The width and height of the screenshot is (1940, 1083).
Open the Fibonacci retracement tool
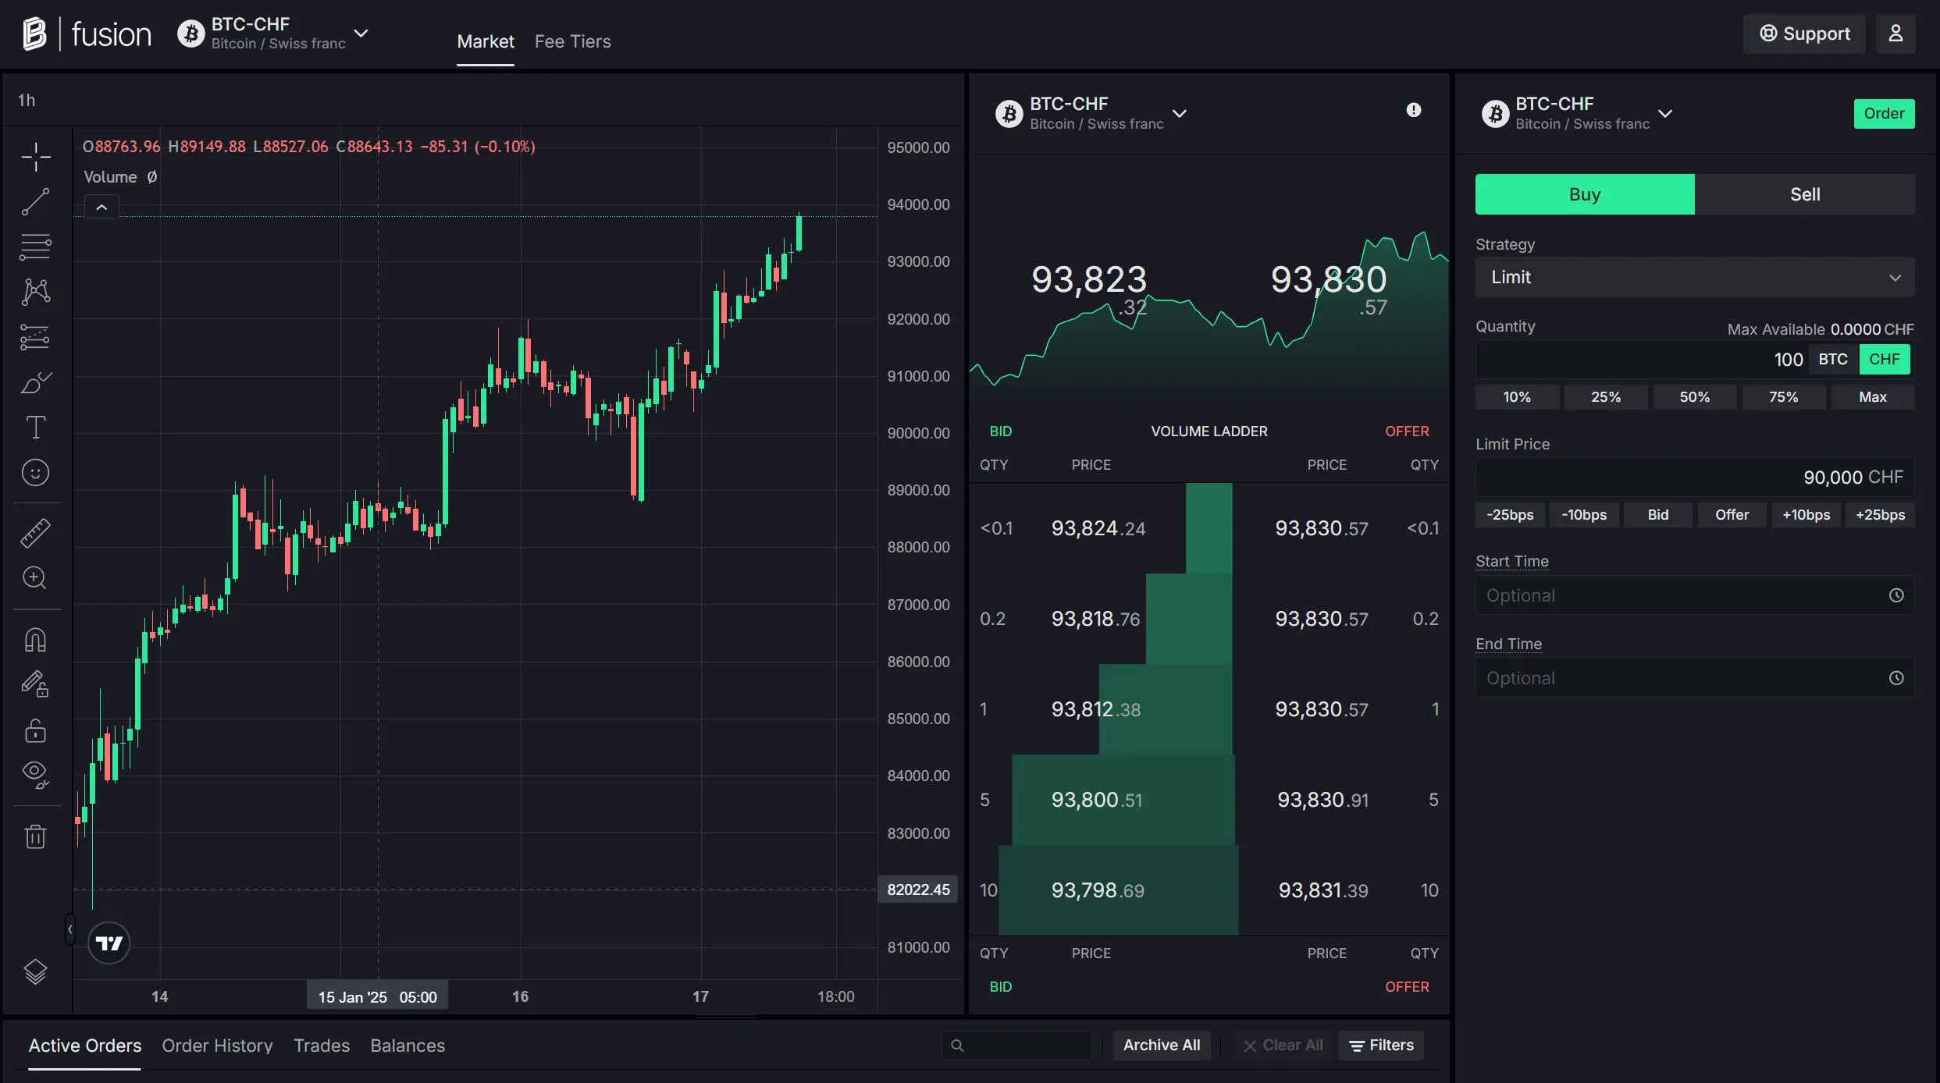36,247
